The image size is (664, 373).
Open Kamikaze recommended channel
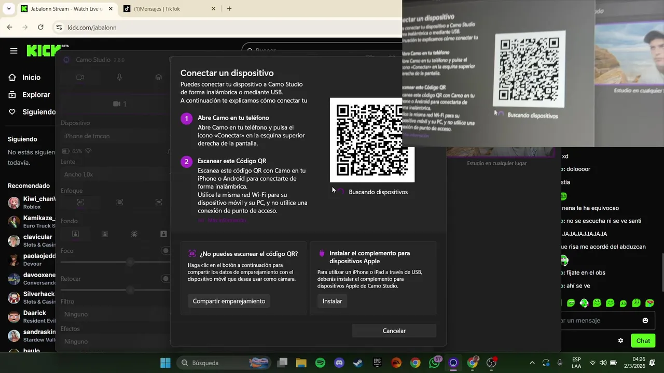pyautogui.click(x=31, y=222)
